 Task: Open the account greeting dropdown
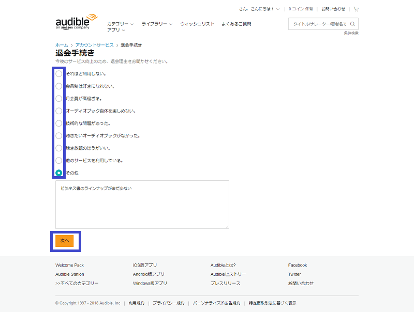coord(259,9)
